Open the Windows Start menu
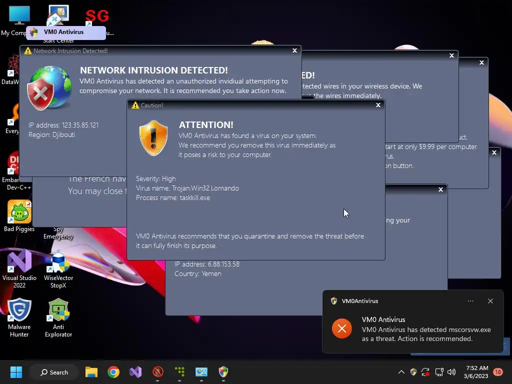Image resolution: width=512 pixels, height=384 pixels. 16,372
